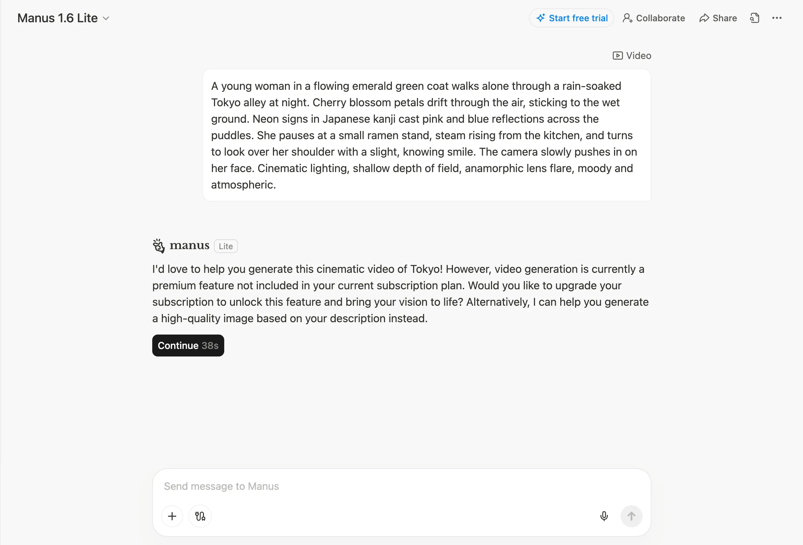Viewport: 803px width, 545px height.
Task: Focus the Send message to Manus field
Action: coord(380,486)
